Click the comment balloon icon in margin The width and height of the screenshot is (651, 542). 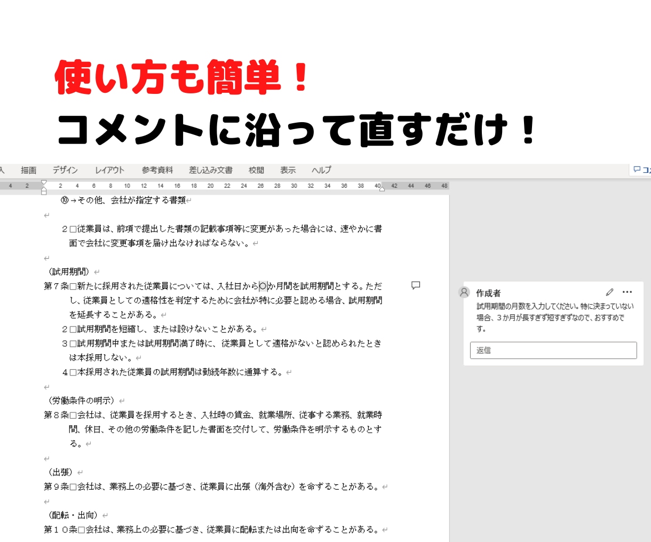(416, 285)
